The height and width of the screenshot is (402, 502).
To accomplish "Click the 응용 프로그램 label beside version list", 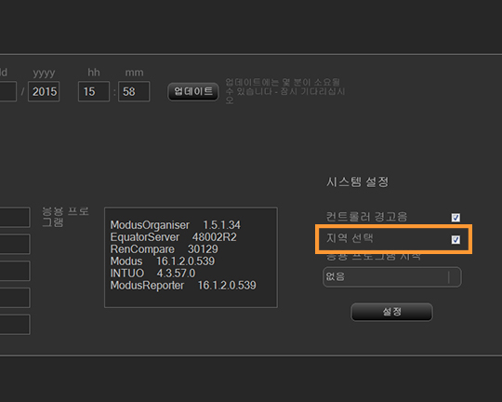I will click(65, 217).
